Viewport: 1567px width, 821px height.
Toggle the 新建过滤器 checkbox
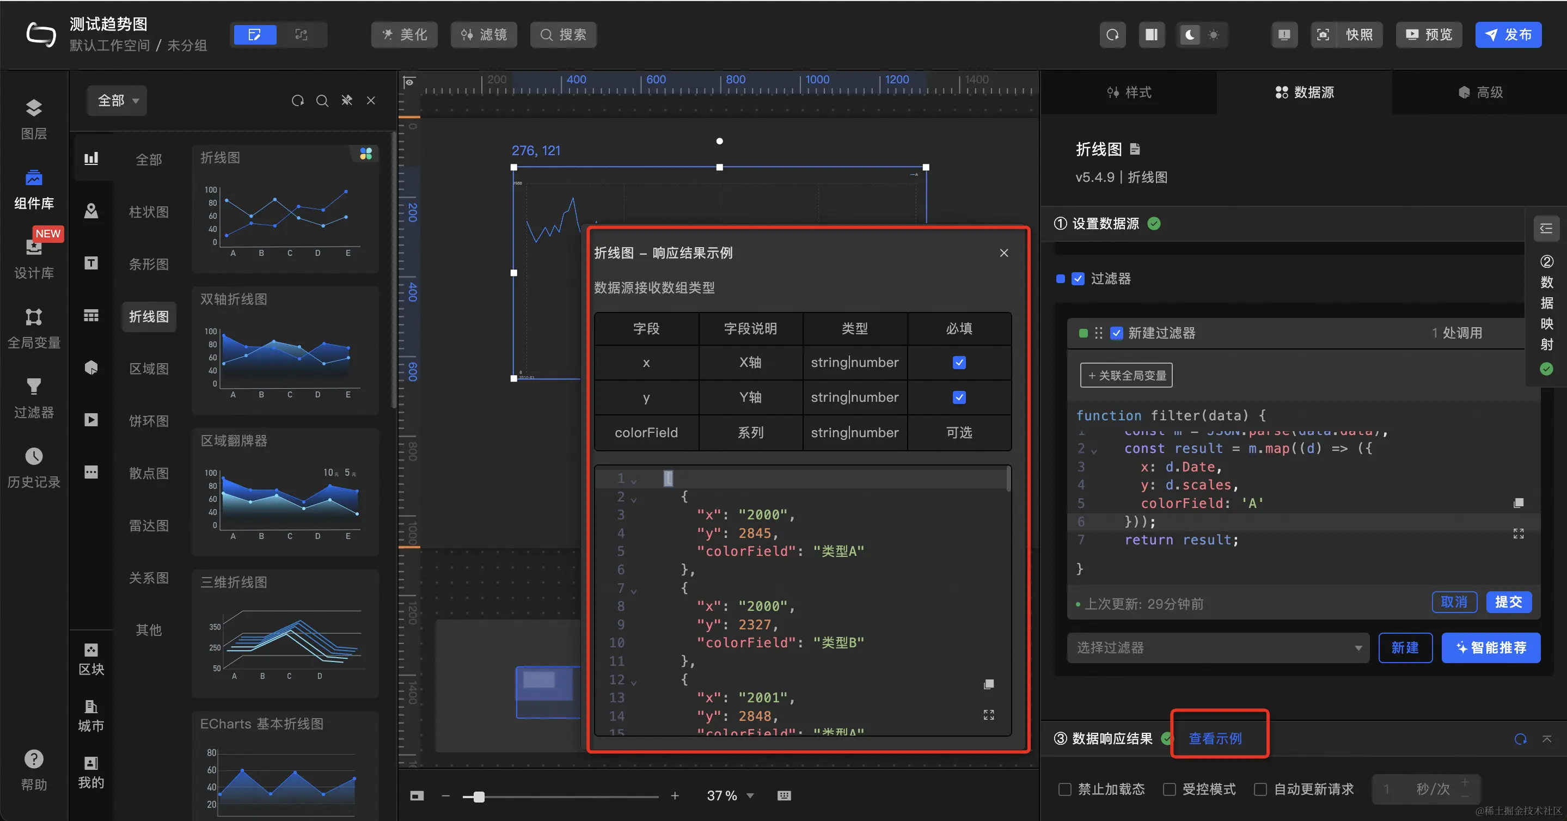click(1116, 333)
